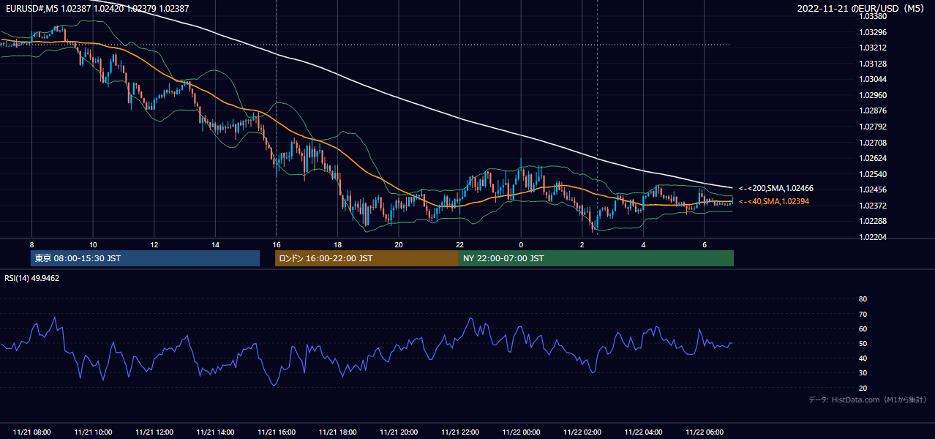Click the RSI 40 level label
Viewport: 935px width, 439px height.
pos(863,359)
